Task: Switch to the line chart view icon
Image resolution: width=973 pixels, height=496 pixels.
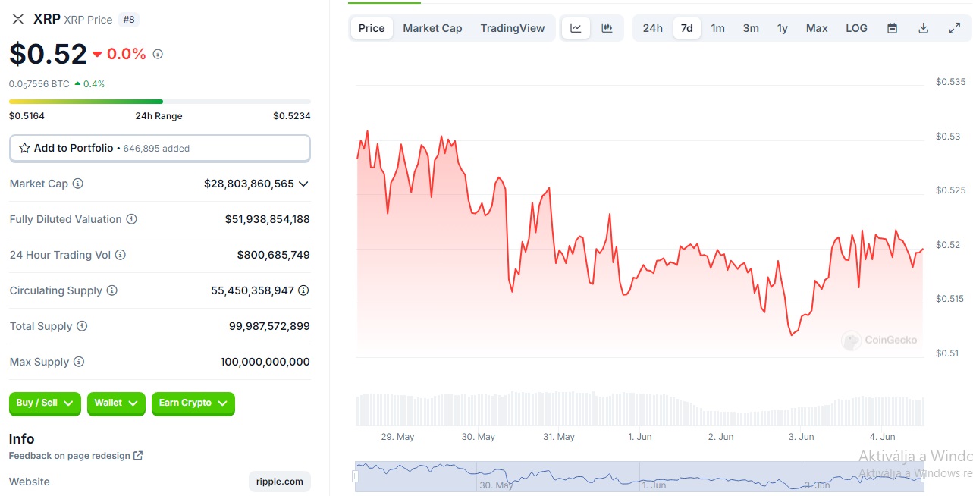Action: 576,28
